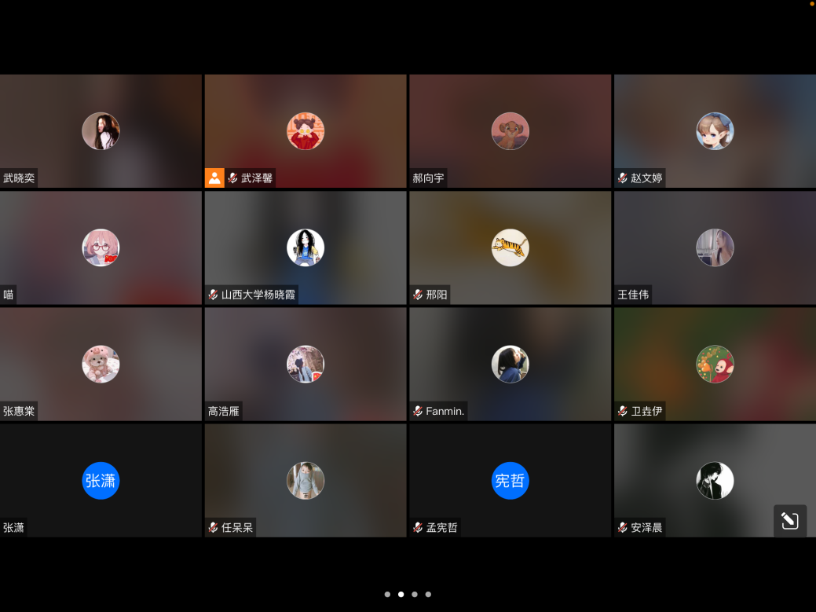Select the blue 宪哲 avatar circle
This screenshot has width=816, height=612.
pyautogui.click(x=510, y=481)
